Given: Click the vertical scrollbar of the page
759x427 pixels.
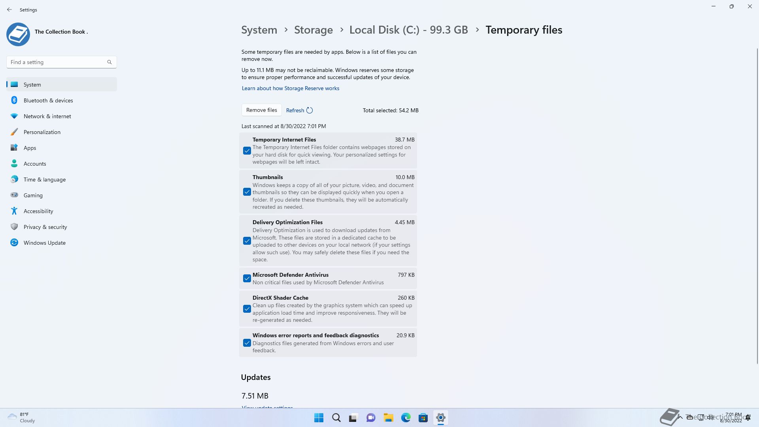Looking at the screenshot, I should pyautogui.click(x=757, y=206).
